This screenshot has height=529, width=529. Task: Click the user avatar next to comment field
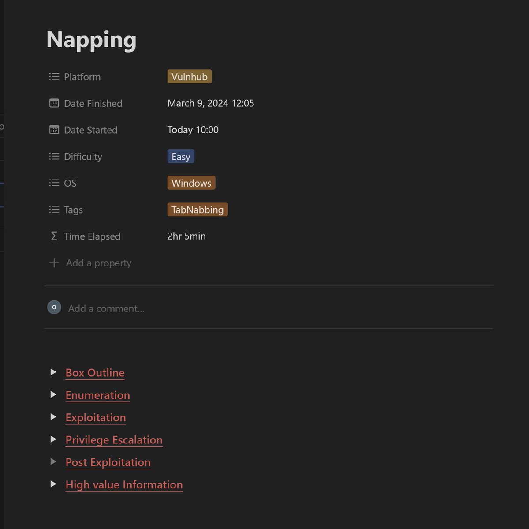(x=54, y=307)
